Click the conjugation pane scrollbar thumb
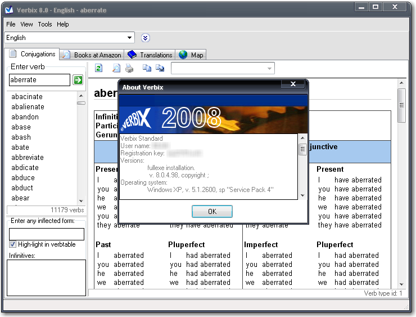Image resolution: width=416 pixels, height=317 pixels. tap(402, 105)
